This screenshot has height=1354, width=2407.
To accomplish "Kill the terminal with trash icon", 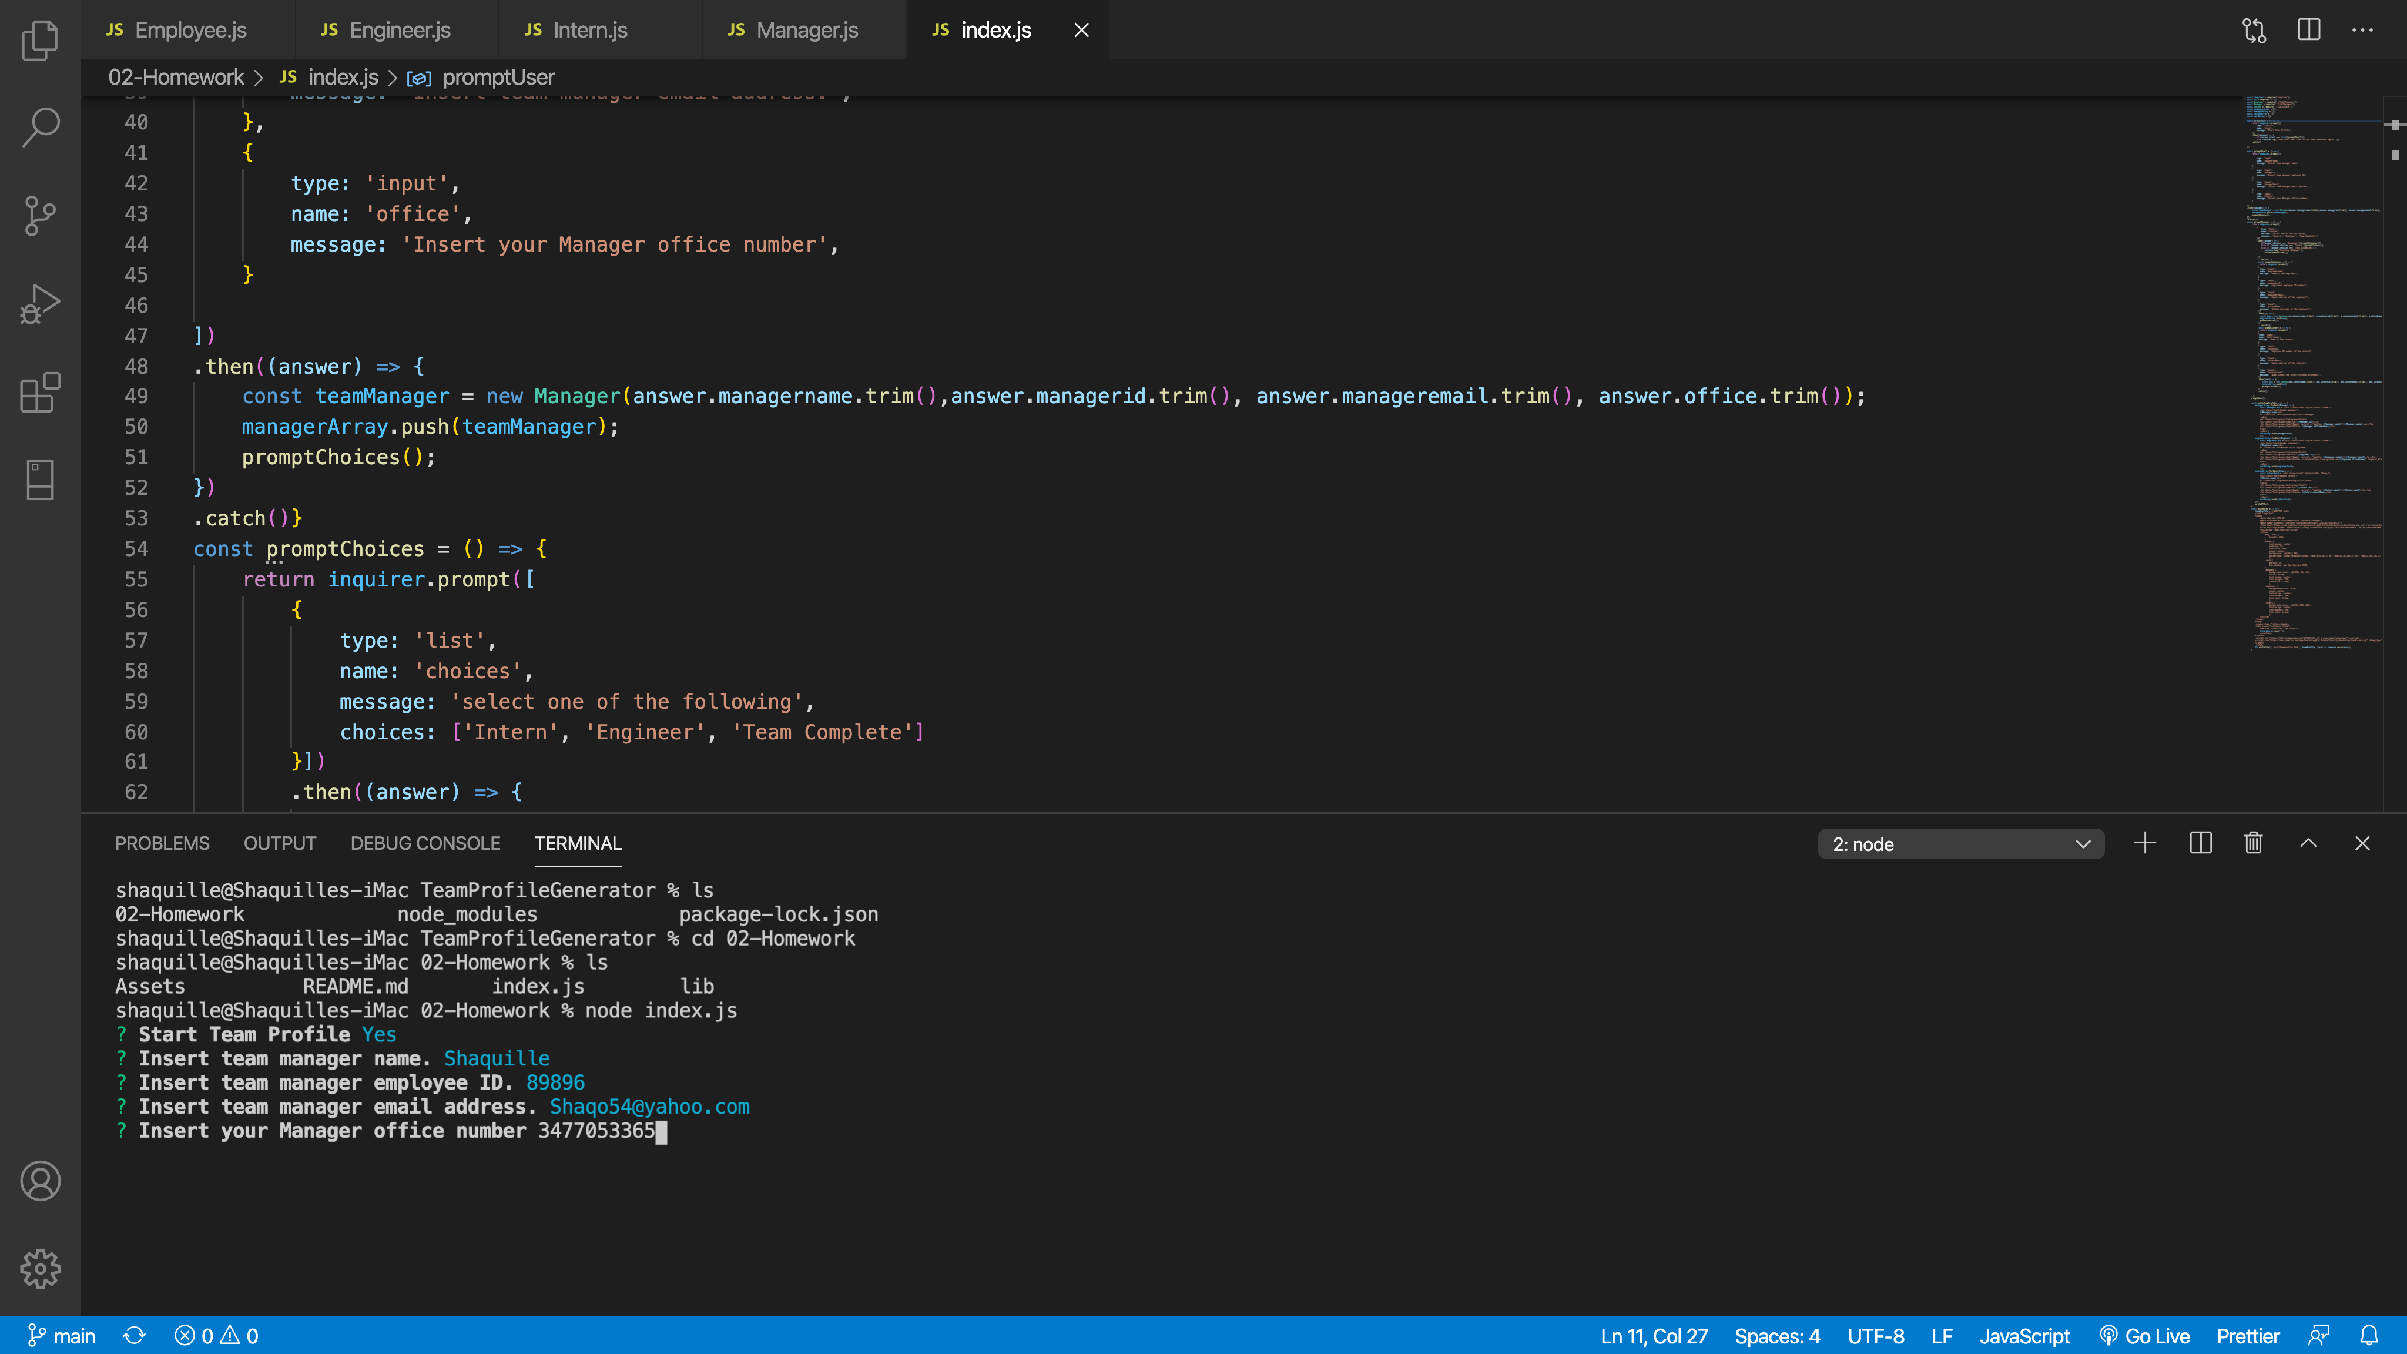I will [x=2254, y=843].
